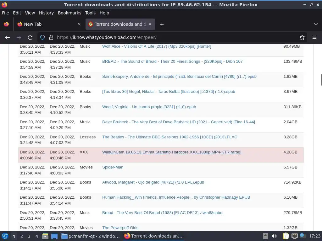322x241 pixels.
Task: Reload the current page
Action: pos(30,38)
